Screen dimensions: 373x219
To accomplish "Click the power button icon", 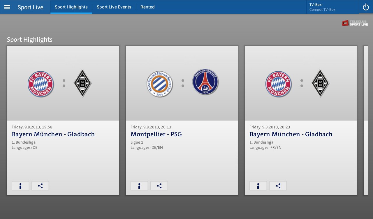I will 366,7.
